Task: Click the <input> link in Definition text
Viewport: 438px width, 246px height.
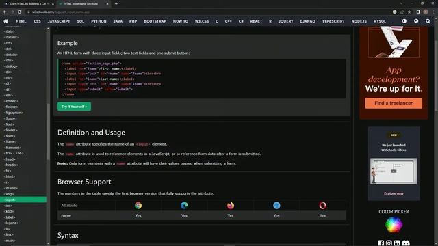Action: (143, 144)
